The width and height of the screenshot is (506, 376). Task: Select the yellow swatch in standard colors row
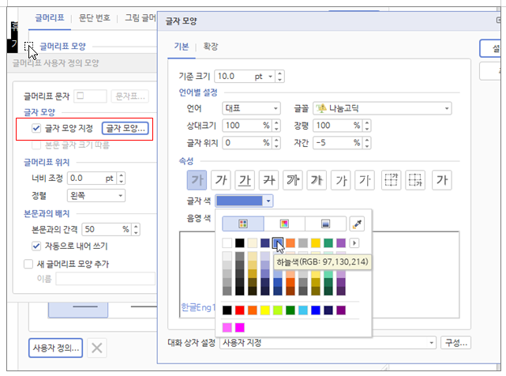(265, 310)
